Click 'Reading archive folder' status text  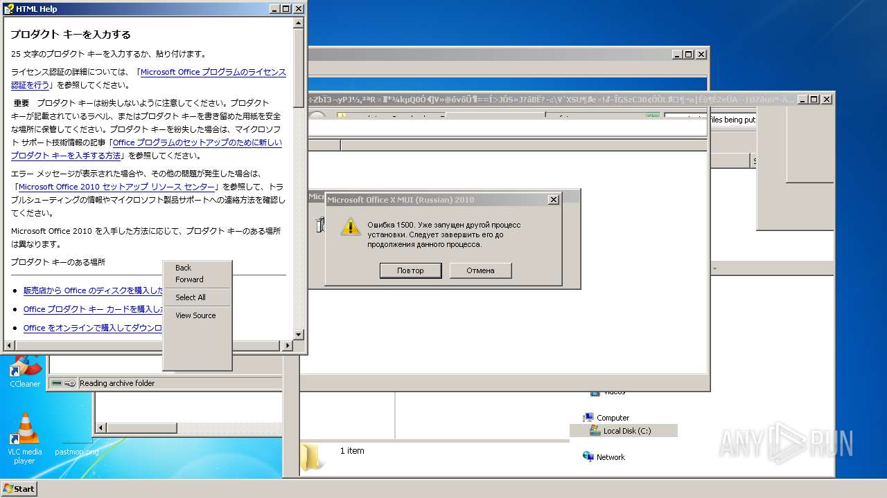point(117,383)
